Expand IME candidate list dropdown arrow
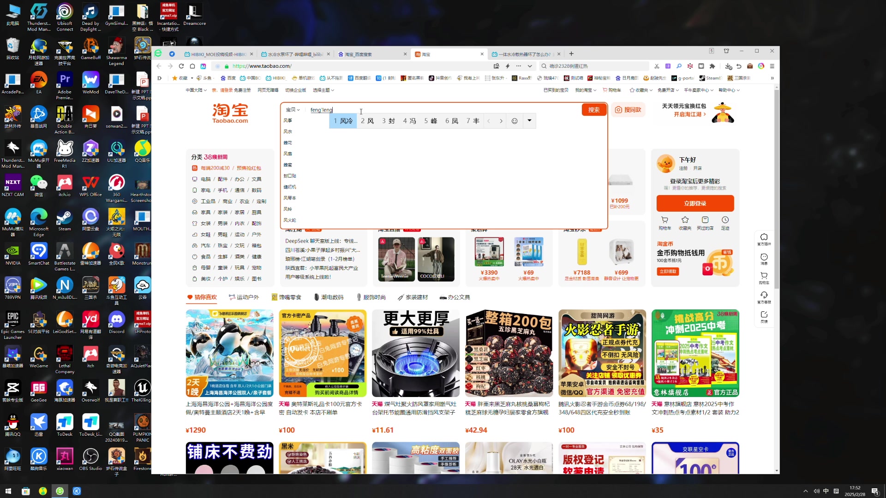Image resolution: width=886 pixels, height=498 pixels. pos(529,121)
